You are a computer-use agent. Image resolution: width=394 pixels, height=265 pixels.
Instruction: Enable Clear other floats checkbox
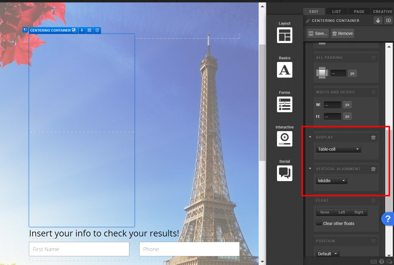[319, 223]
